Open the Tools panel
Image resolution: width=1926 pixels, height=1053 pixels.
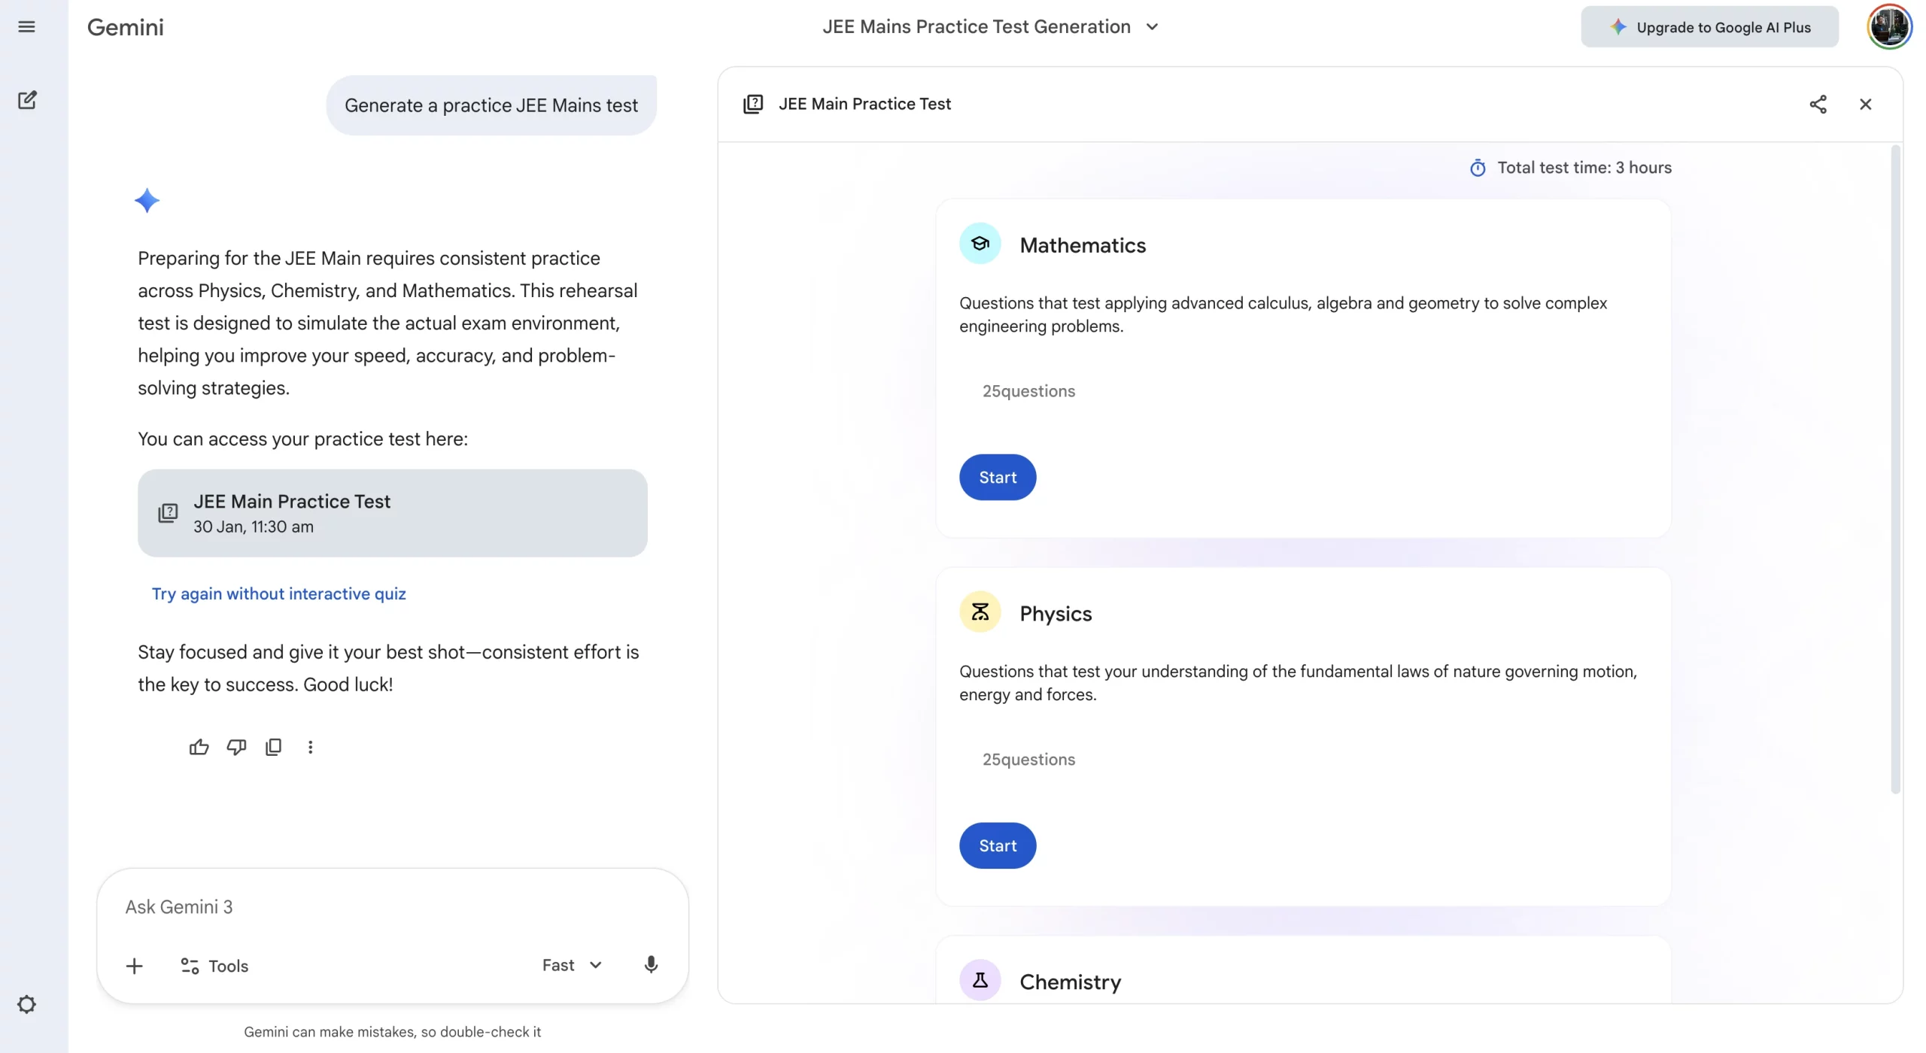tap(214, 965)
